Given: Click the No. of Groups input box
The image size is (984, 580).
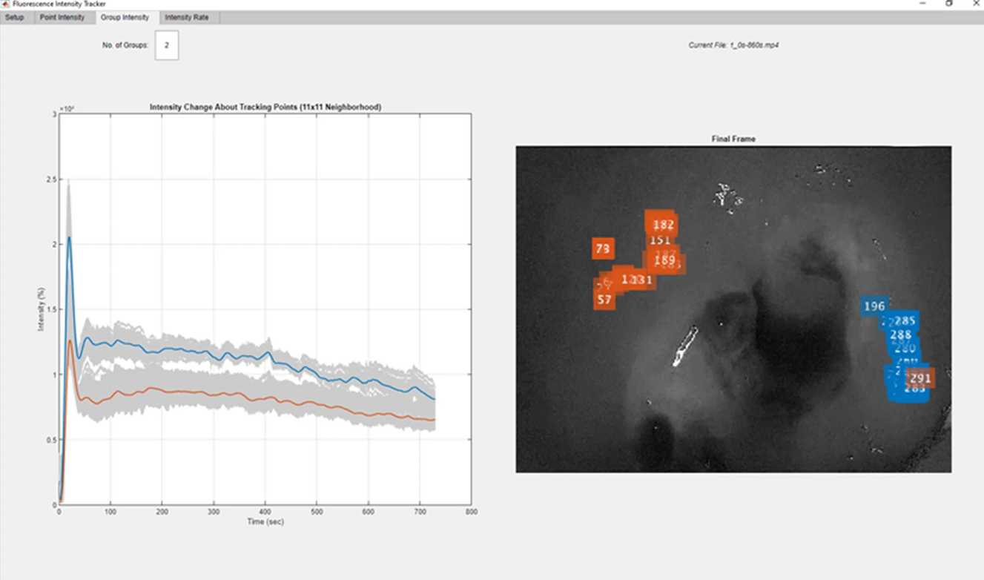Looking at the screenshot, I should click(167, 45).
